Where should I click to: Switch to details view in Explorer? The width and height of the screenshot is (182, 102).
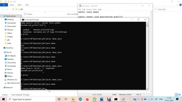pyautogui.click(x=176, y=95)
